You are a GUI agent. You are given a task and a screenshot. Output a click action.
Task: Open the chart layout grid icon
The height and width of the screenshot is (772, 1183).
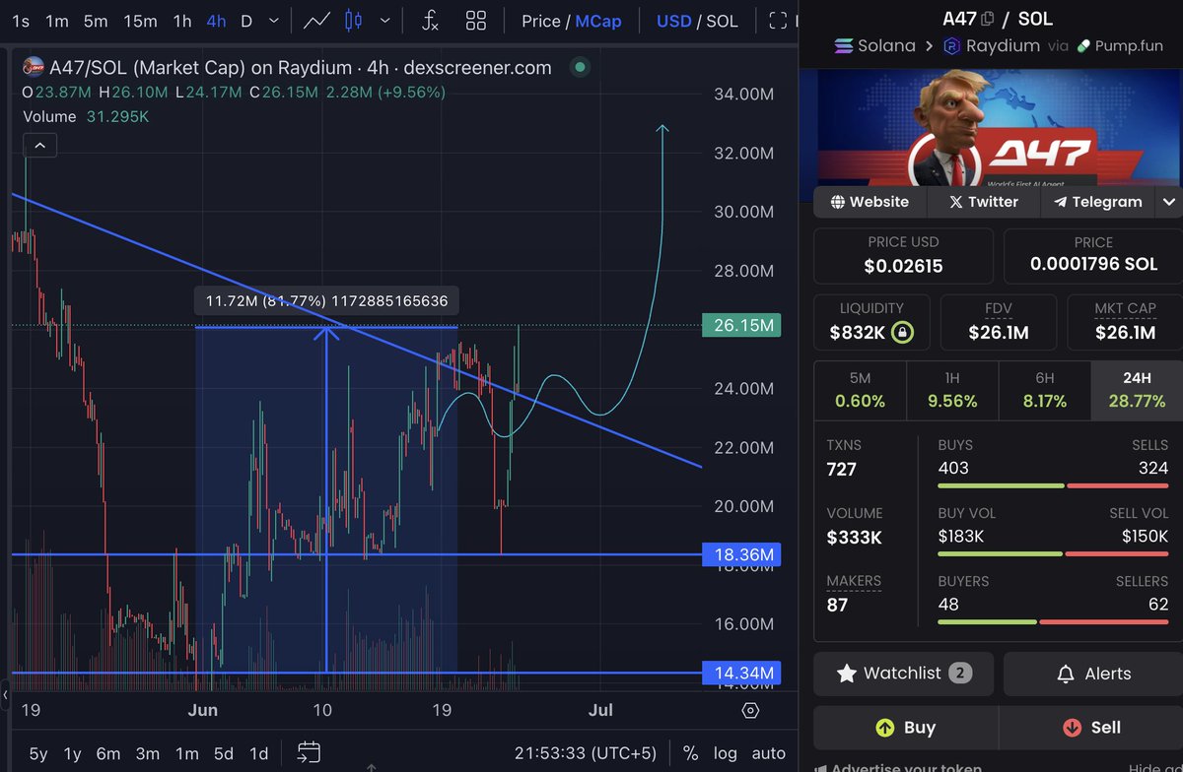476,21
